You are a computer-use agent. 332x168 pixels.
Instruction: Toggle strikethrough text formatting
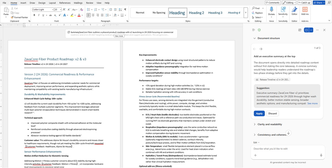click(51, 15)
